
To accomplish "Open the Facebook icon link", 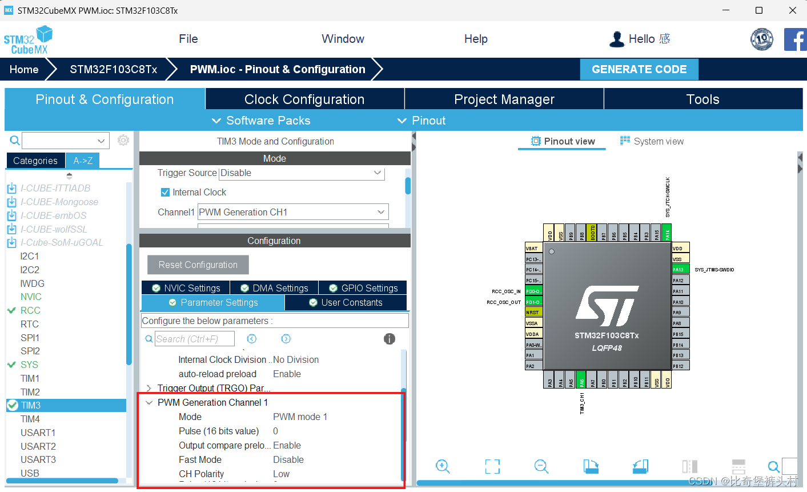I will tap(795, 39).
